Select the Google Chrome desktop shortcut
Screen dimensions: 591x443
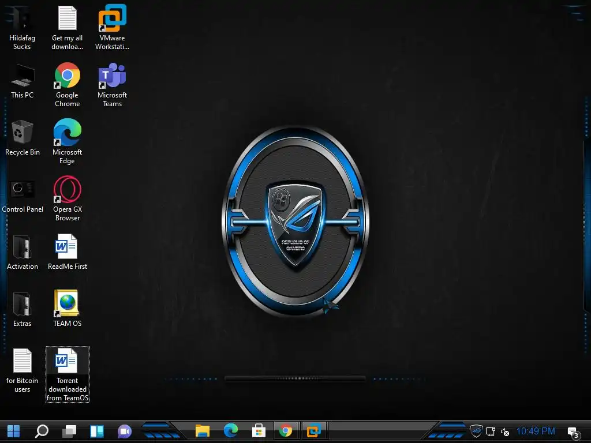coord(67,85)
